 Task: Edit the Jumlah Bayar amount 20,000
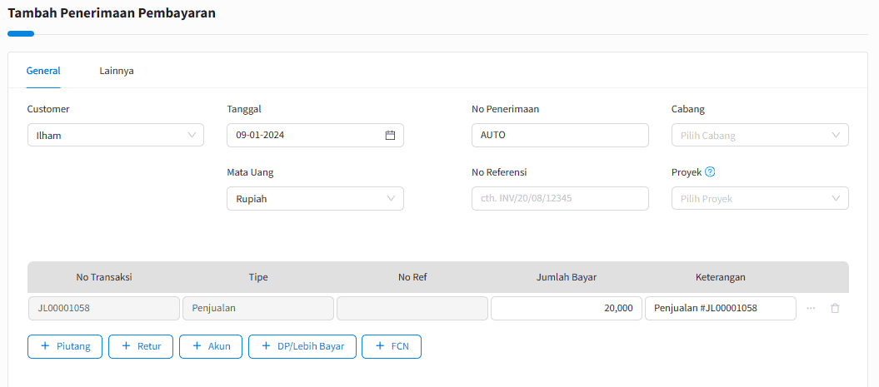click(x=567, y=308)
